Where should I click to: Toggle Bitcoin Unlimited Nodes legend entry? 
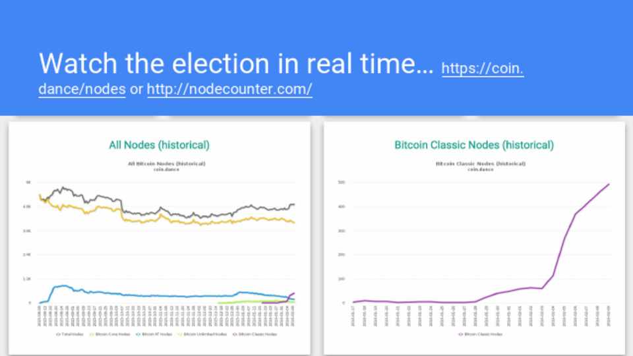205,334
